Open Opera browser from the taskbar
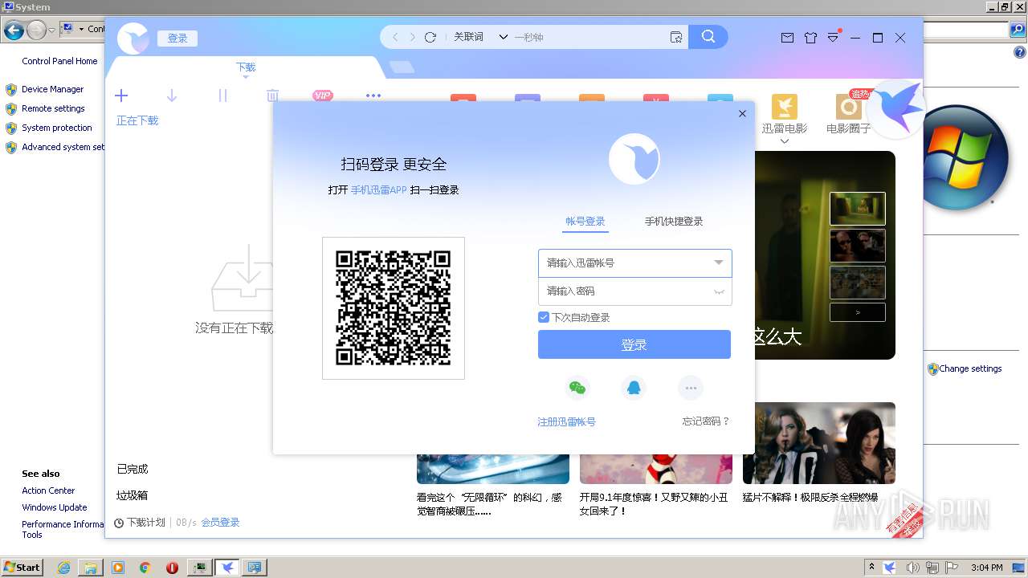 172,568
